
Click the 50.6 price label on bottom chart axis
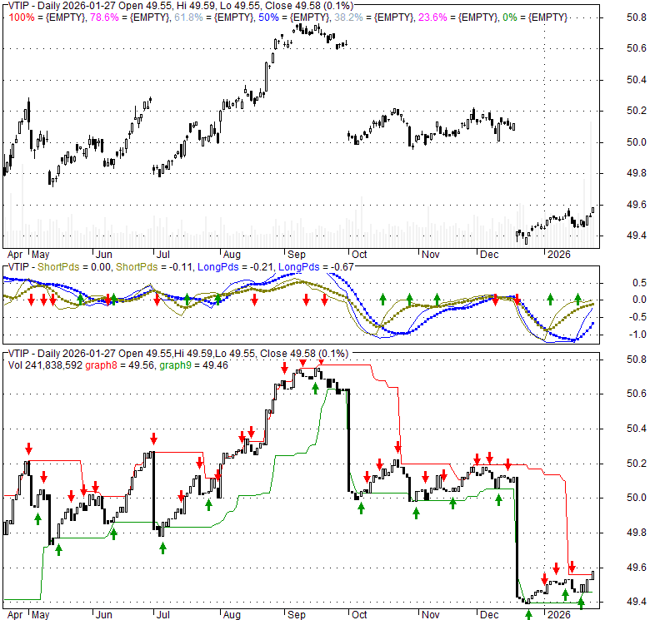point(637,394)
